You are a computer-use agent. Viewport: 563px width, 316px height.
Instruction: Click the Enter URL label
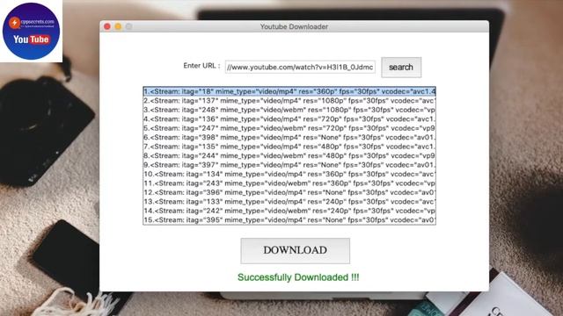pos(201,66)
